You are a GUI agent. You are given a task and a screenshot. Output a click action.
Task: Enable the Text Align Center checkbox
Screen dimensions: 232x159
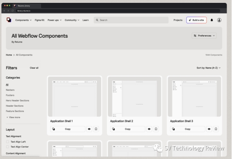click(7, 147)
